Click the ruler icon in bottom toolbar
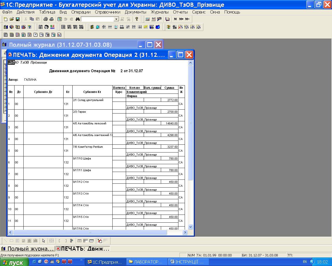The height and width of the screenshot is (266, 332). [x=92, y=241]
